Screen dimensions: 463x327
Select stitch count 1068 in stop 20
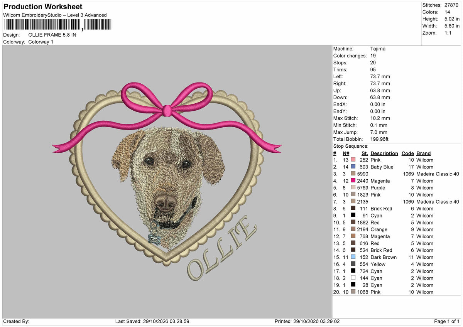click(x=363, y=292)
